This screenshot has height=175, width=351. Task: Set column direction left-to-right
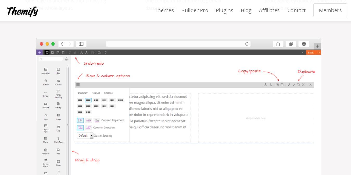tap(80, 128)
